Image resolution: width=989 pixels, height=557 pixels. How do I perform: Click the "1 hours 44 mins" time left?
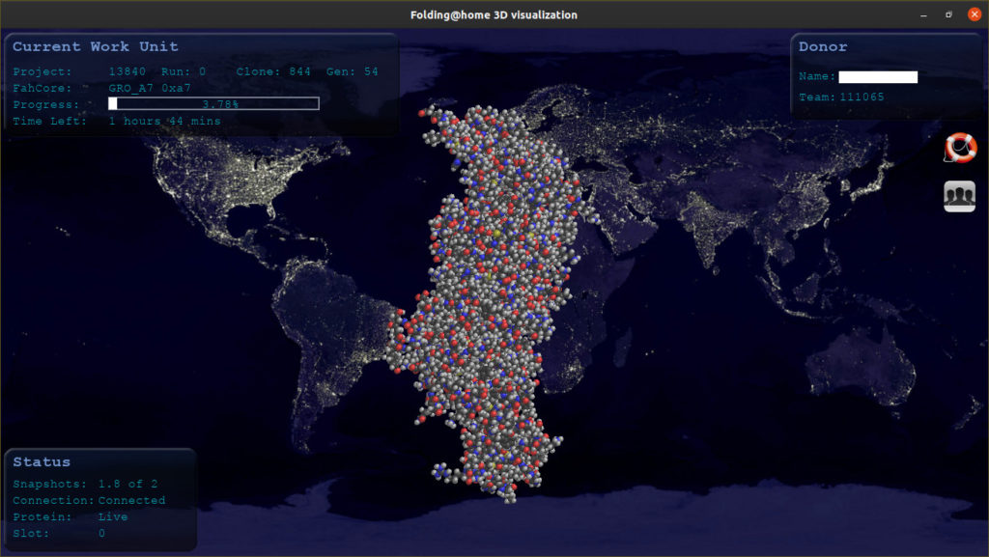(164, 121)
